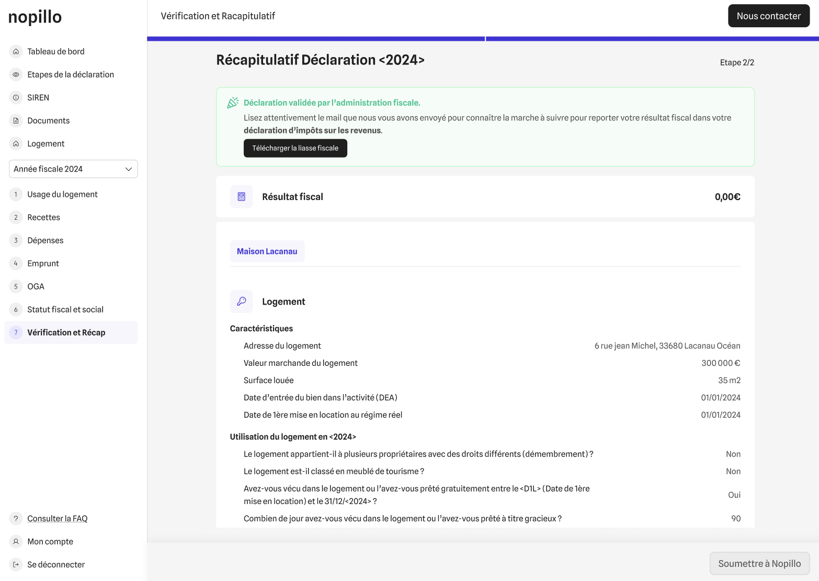Expand the fiscal year chevron arrow
Viewport: 819px width, 581px height.
(129, 169)
